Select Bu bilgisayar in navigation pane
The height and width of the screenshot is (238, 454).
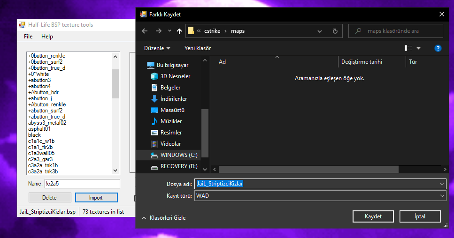tap(168, 65)
